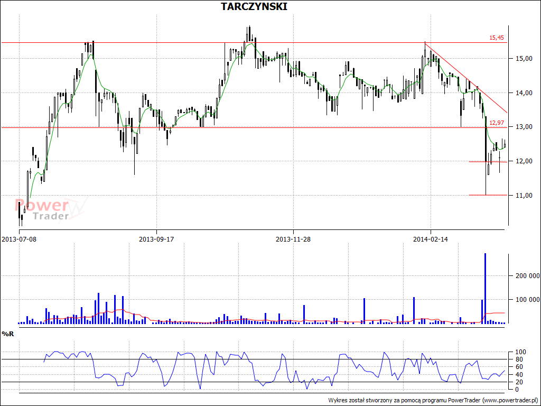Click the 2014-02-14 date label
The width and height of the screenshot is (541, 406).
(431, 239)
